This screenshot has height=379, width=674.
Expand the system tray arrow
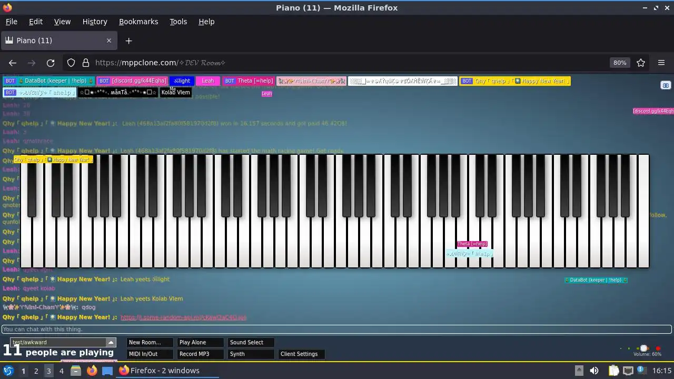(x=579, y=371)
